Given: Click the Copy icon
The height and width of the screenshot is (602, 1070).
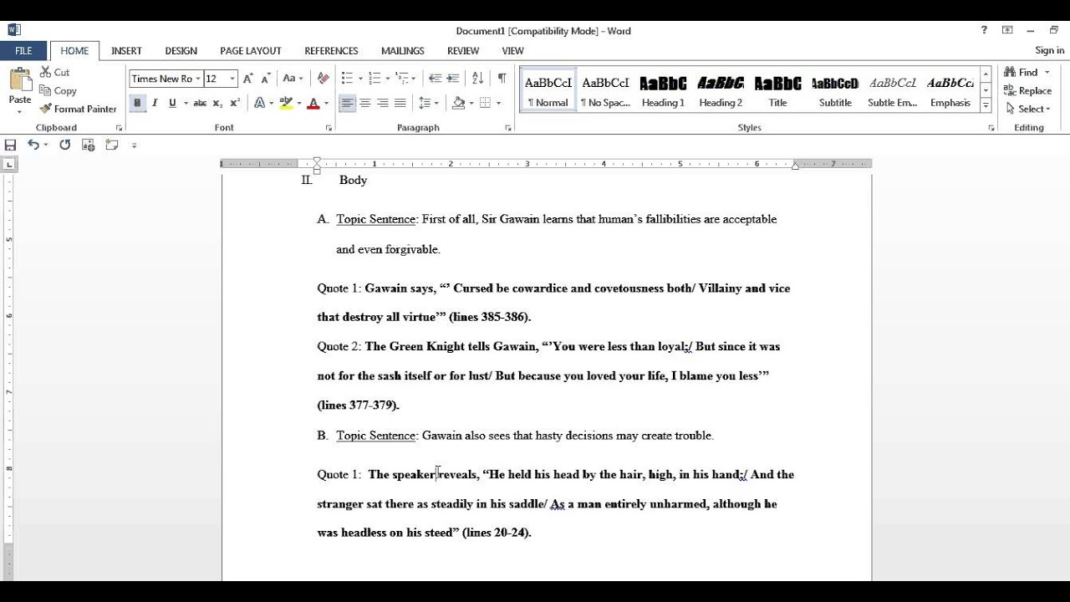Looking at the screenshot, I should (x=45, y=90).
